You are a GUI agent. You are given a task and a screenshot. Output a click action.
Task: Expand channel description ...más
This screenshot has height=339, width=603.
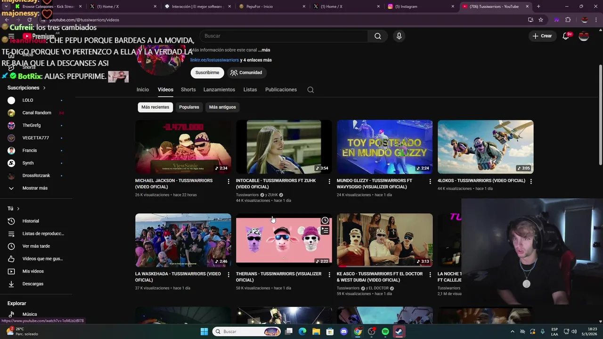[x=264, y=50]
